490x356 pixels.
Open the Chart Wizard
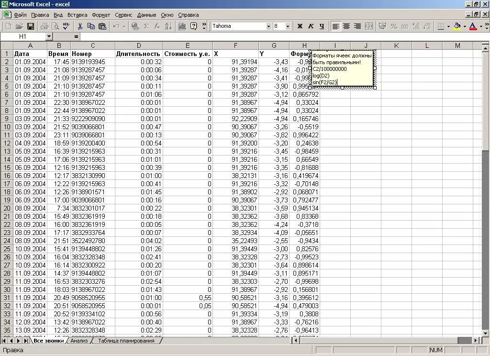click(182, 26)
